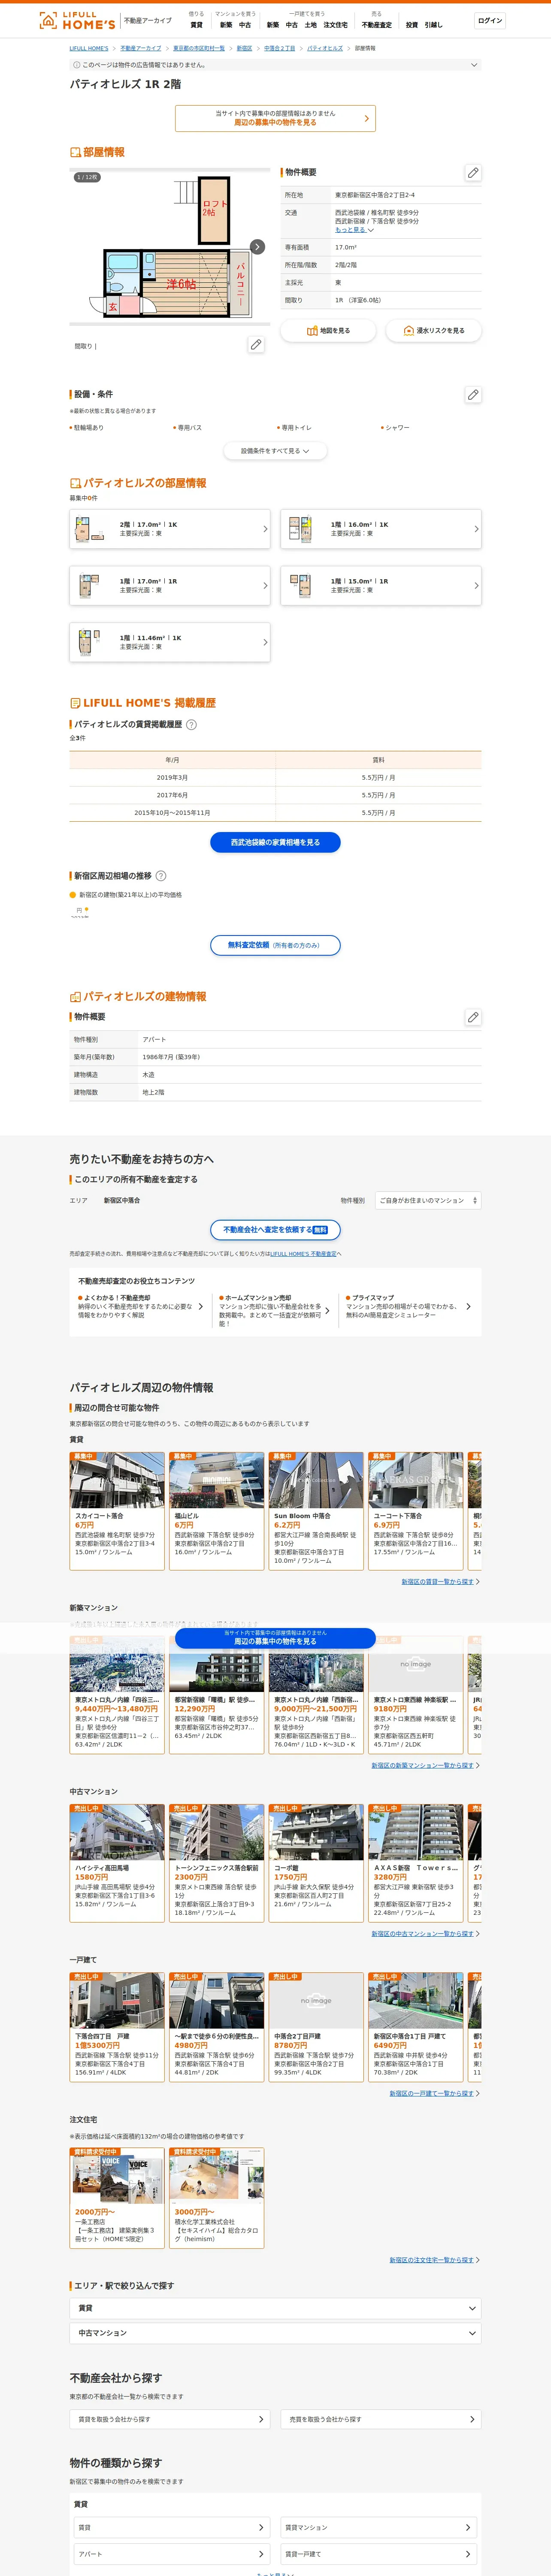
Task: Click the address 東京都新宿区中落合2丁目2-4
Action: click(375, 195)
